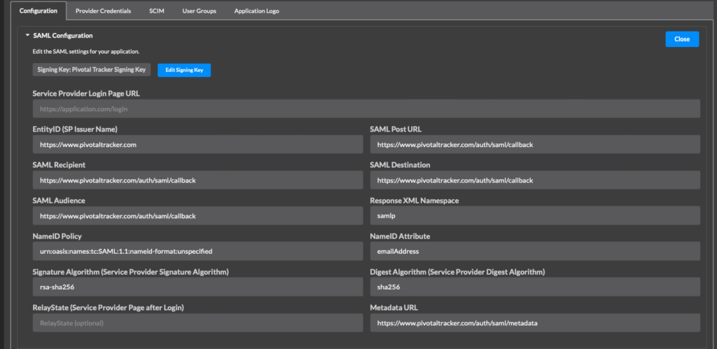The image size is (717, 349).
Task: Click the 'Metadata URL' label
Action: 394,308
